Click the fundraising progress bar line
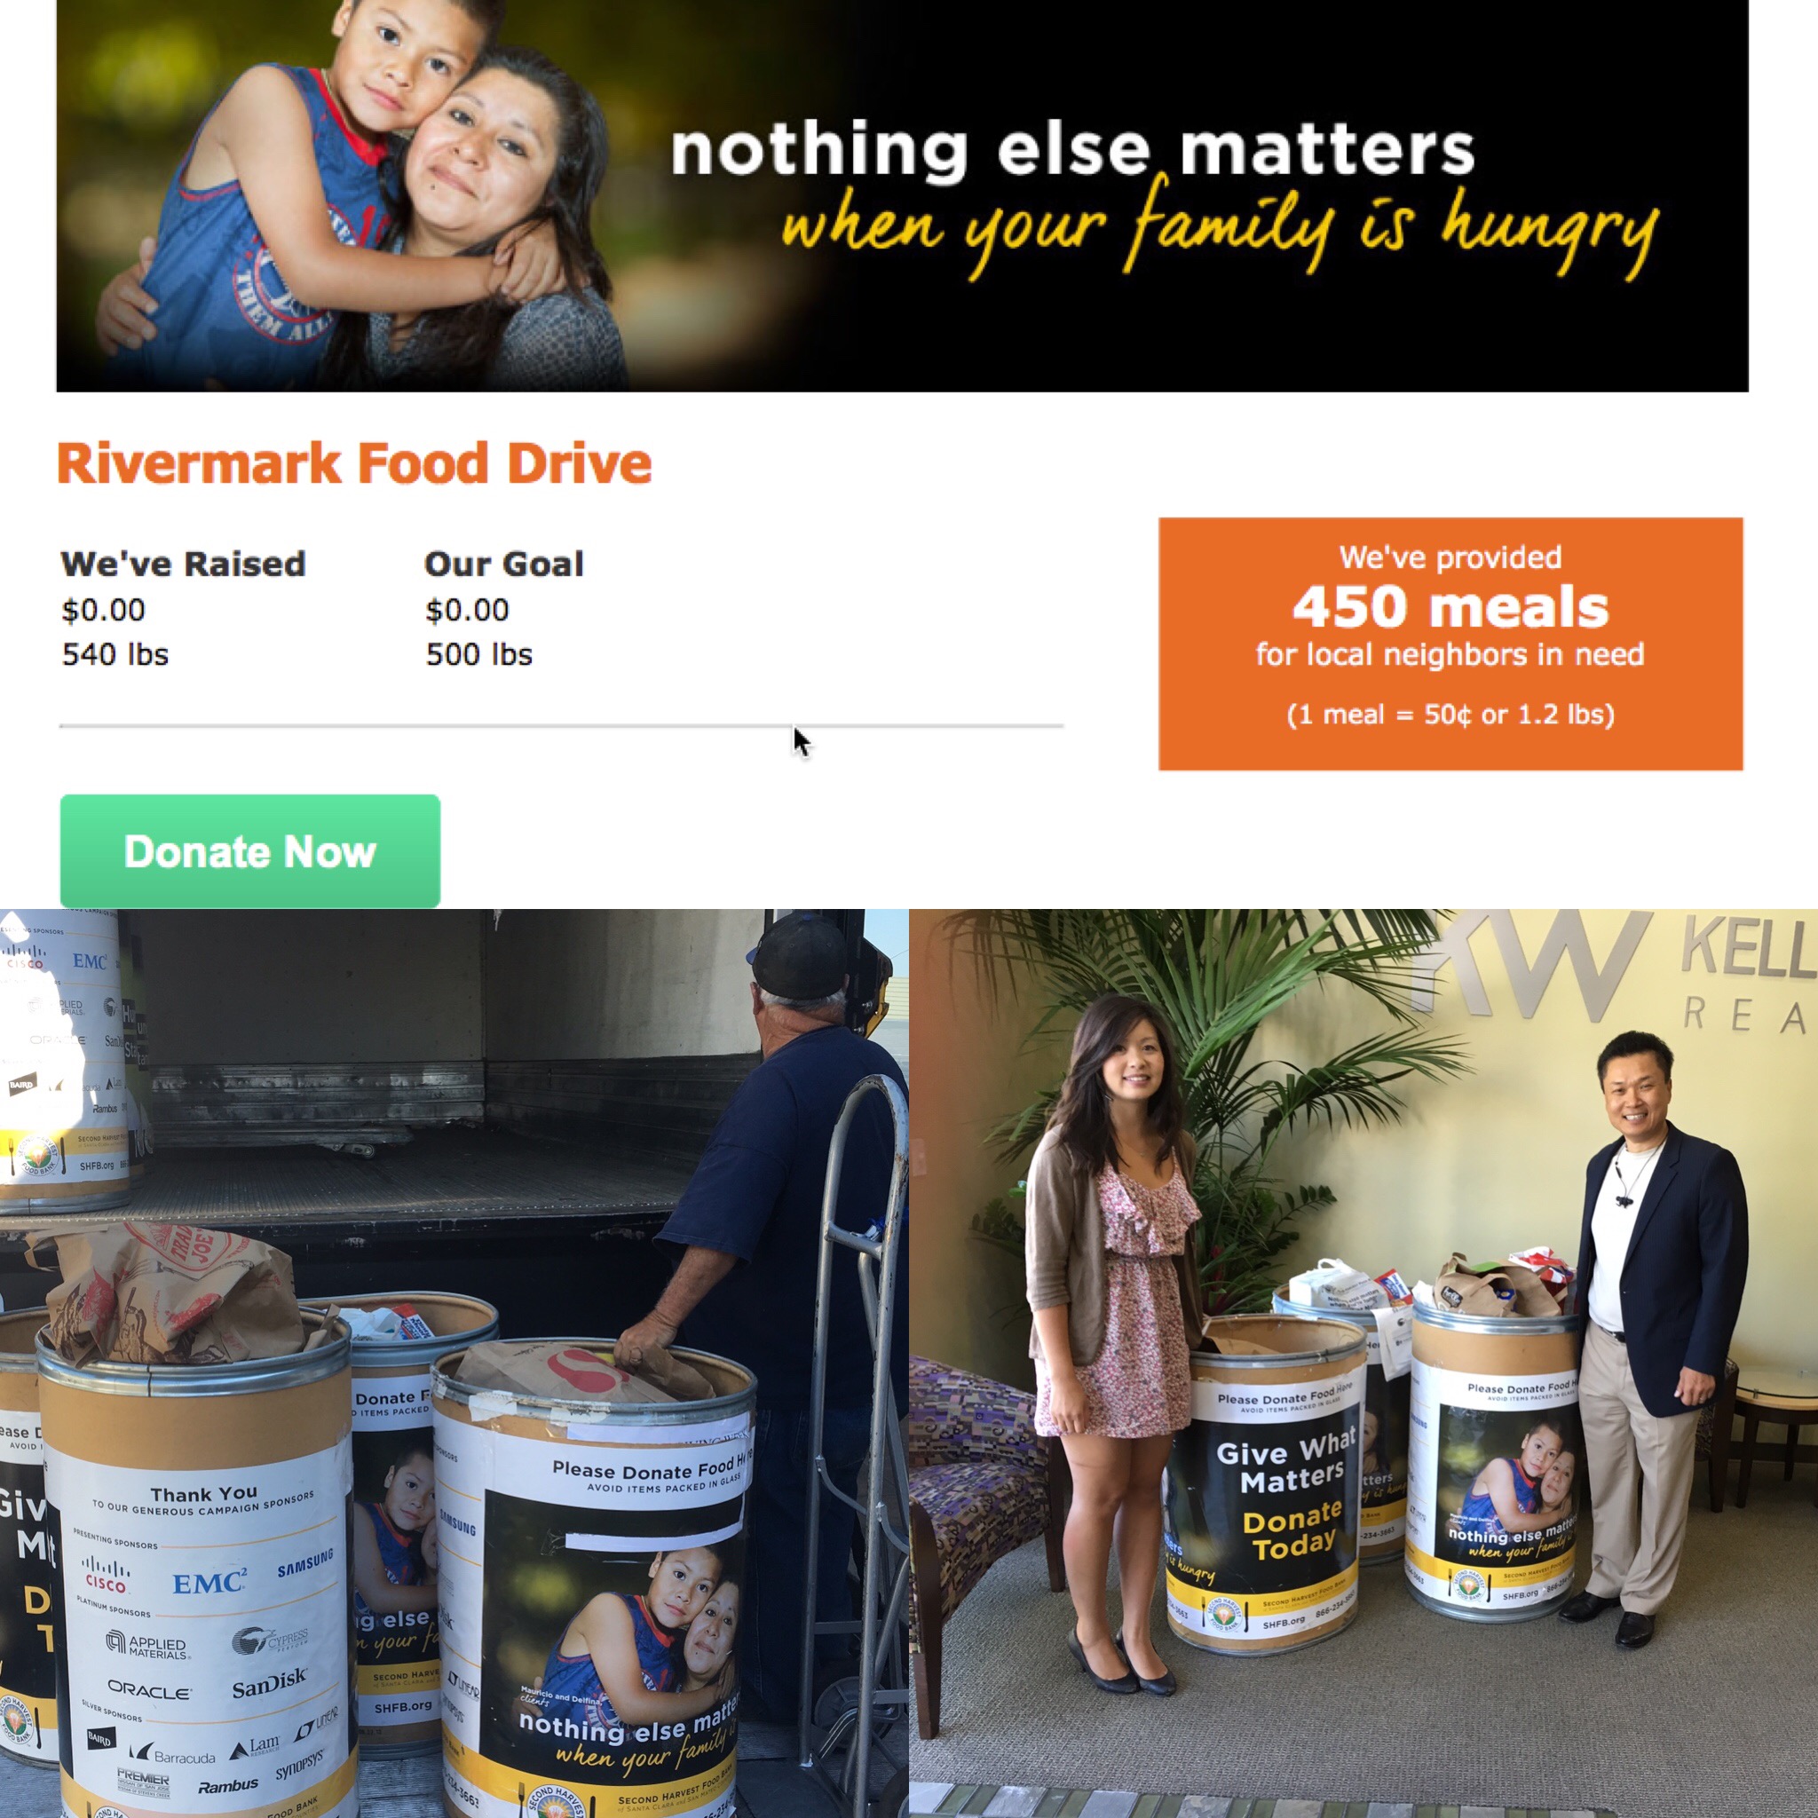 pos(562,725)
